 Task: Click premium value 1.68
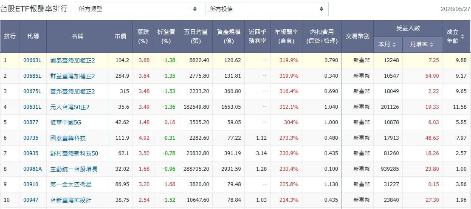tap(170, 184)
